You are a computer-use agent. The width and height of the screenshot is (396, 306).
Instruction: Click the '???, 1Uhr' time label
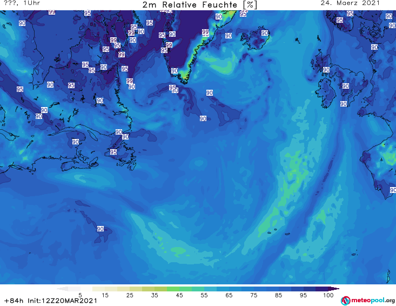(22, 3)
